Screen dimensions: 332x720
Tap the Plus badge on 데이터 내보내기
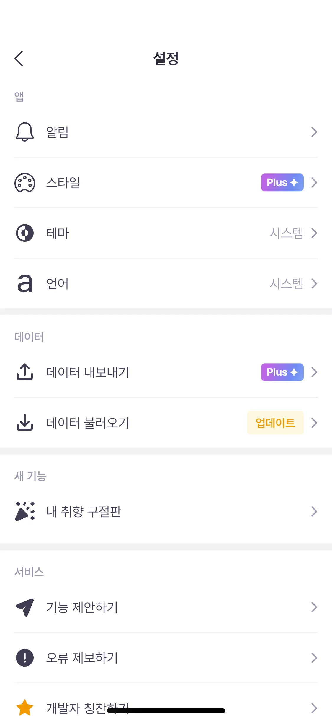pos(282,372)
